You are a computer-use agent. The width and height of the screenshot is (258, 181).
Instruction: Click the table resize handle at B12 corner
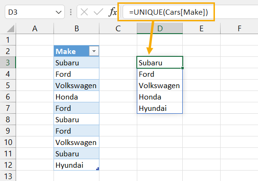click(98, 169)
